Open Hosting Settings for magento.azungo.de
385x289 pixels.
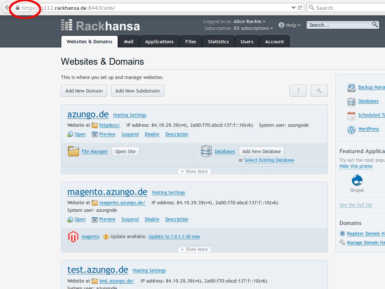click(x=168, y=193)
